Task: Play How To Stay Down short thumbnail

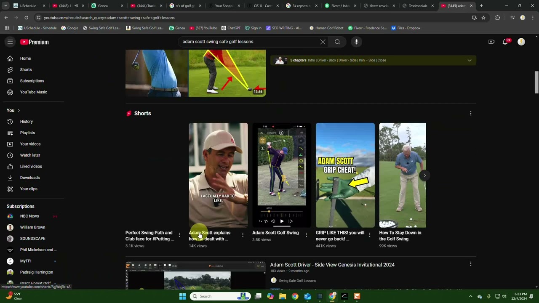Action: coord(403,175)
